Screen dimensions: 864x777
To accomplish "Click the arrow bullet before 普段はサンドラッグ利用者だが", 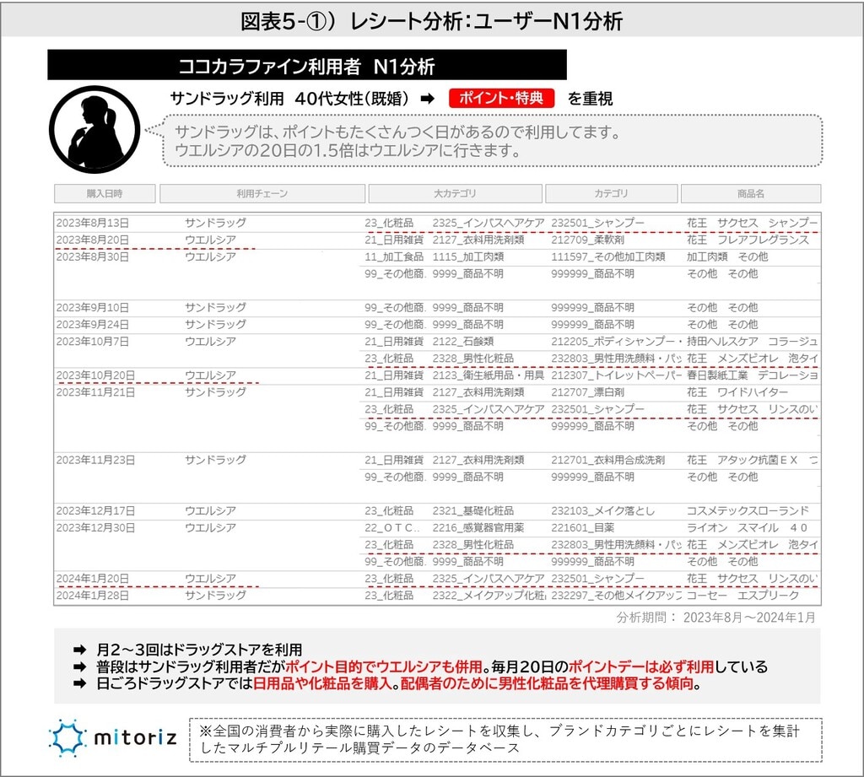I will click(80, 666).
